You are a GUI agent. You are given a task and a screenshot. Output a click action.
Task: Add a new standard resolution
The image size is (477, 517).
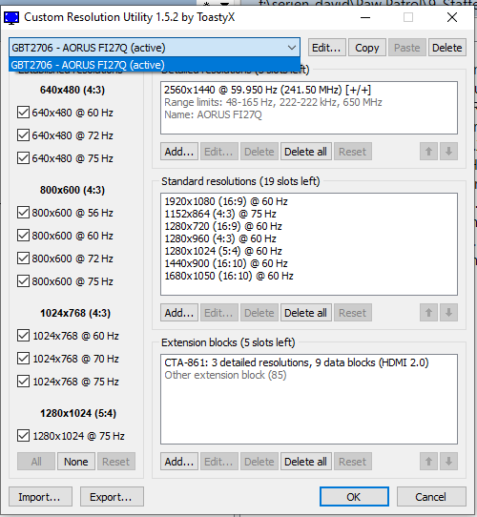[179, 312]
